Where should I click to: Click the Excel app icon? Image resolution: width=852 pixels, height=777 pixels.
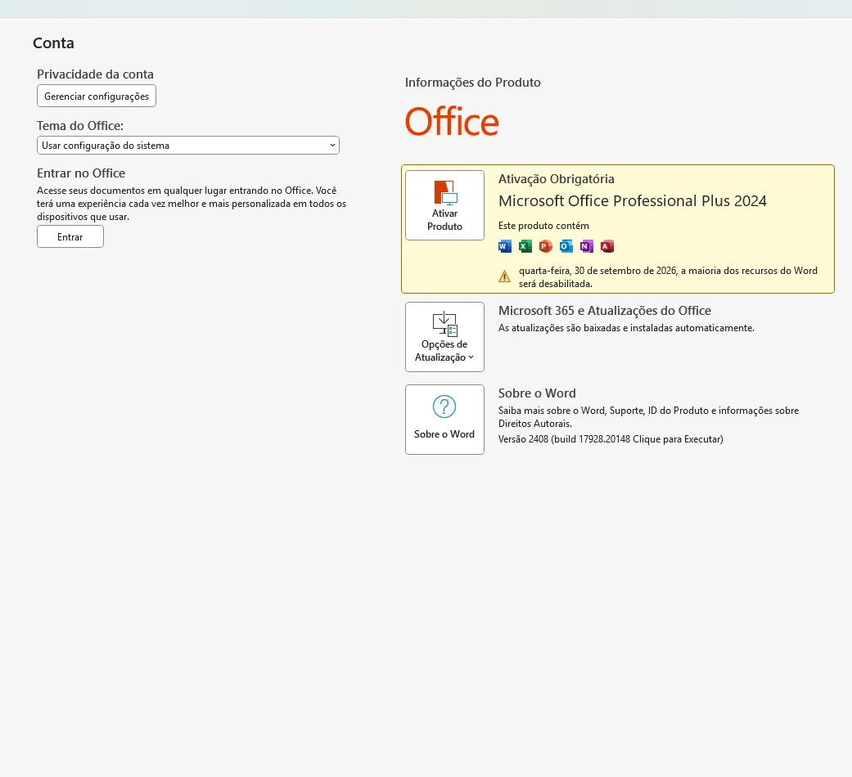coord(525,246)
